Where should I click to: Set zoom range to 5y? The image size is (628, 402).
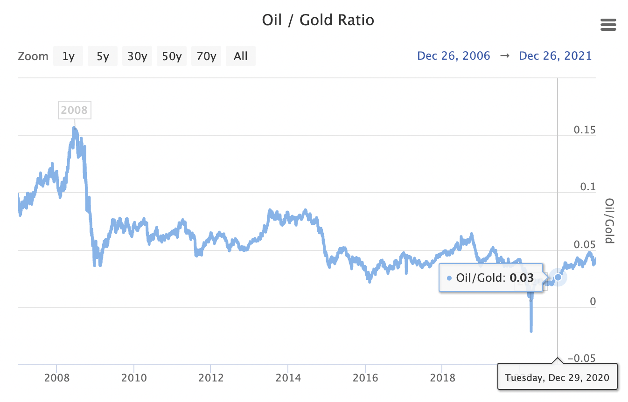point(103,56)
